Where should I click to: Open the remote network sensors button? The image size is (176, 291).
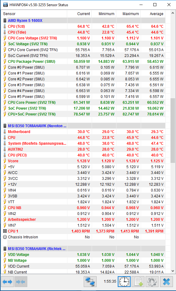tap(90, 282)
